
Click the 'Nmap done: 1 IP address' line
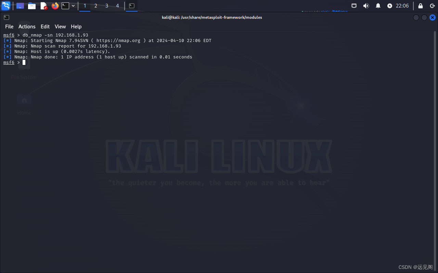(98, 57)
